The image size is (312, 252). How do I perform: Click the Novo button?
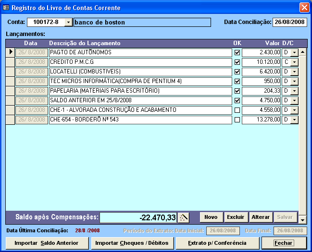(211, 217)
